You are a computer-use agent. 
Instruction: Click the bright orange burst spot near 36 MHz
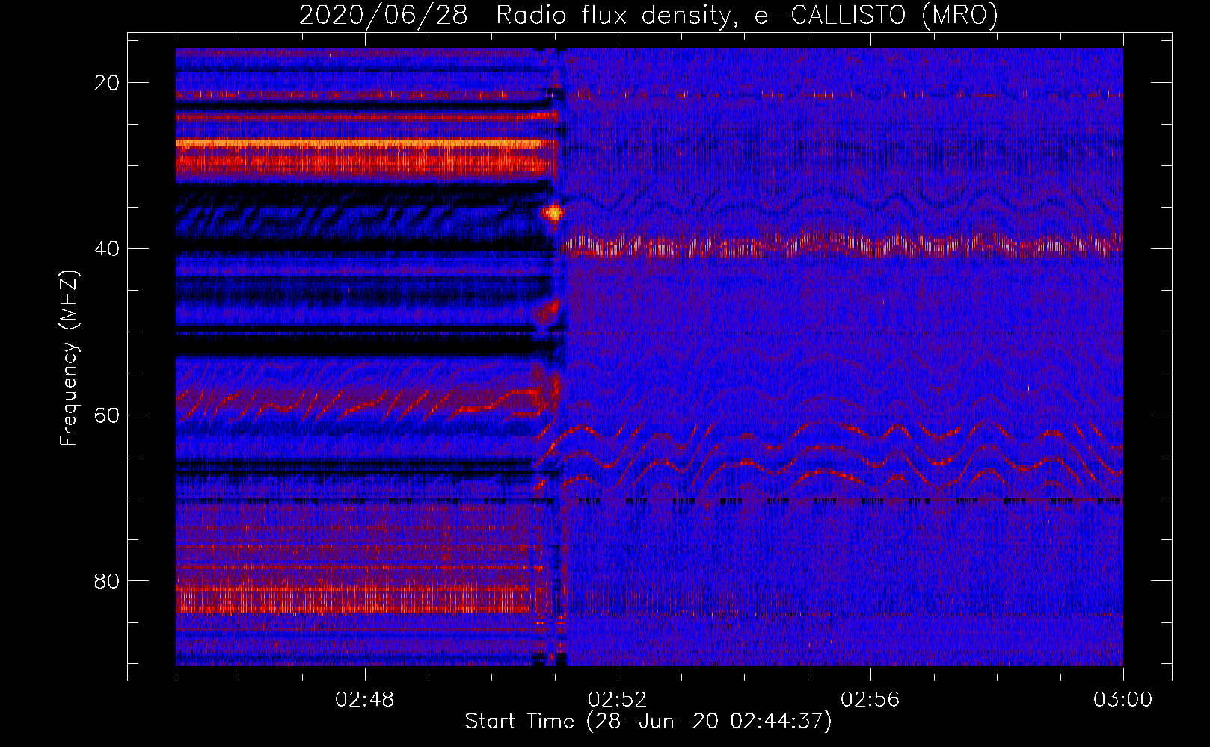tap(553, 214)
